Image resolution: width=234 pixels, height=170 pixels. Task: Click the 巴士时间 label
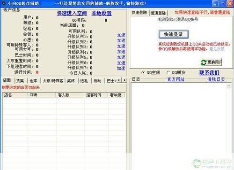coord(24,55)
